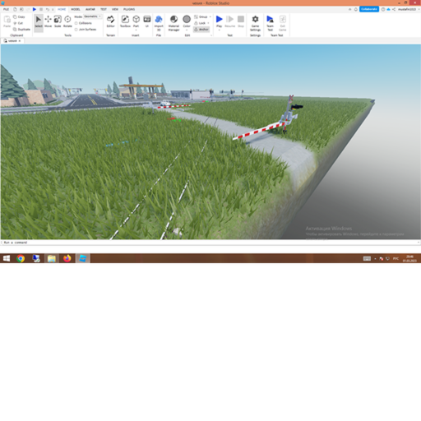Toggle the Join Surfaces checkbox
Image resolution: width=421 pixels, height=421 pixels.
(x=76, y=30)
